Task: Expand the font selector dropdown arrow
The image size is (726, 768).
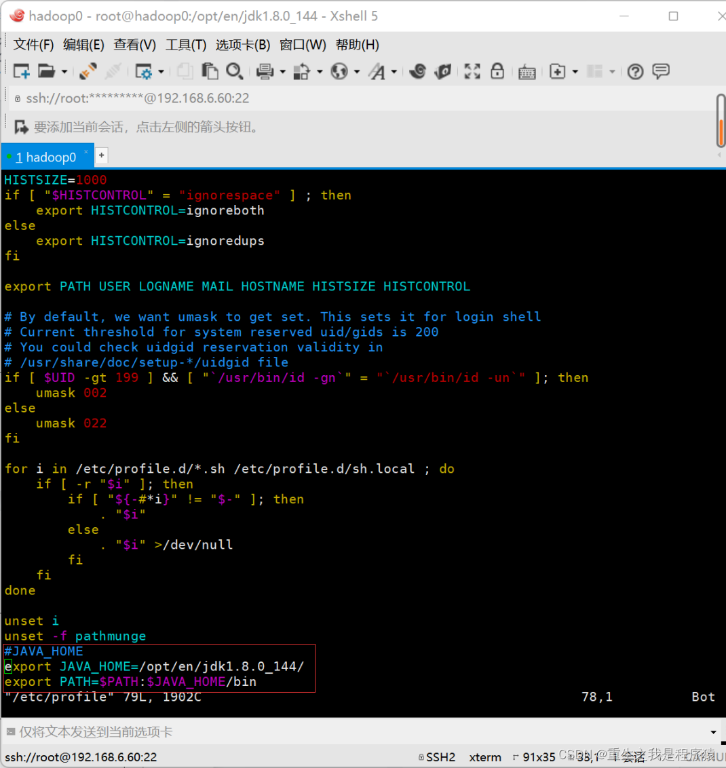Action: point(392,71)
